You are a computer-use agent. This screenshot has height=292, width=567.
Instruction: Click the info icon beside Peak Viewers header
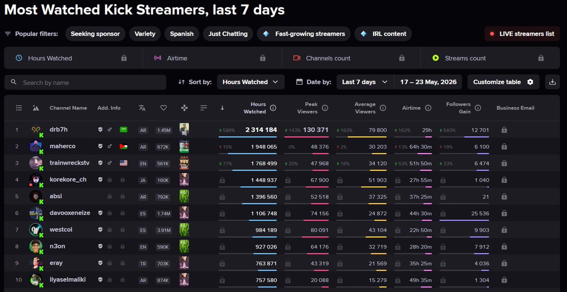coord(325,108)
